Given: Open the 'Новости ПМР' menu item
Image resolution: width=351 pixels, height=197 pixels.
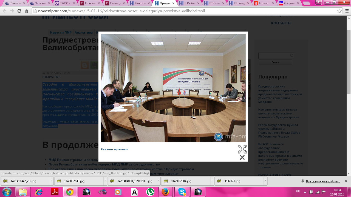Looking at the screenshot, I should tap(61, 32).
